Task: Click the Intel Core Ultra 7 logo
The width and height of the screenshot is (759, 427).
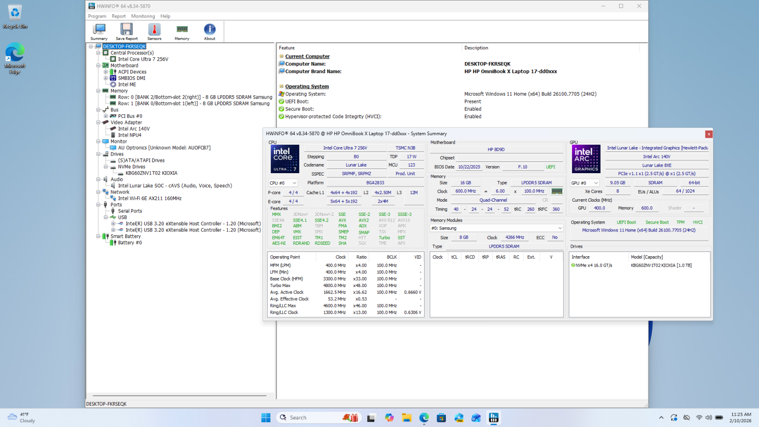Action: [285, 159]
